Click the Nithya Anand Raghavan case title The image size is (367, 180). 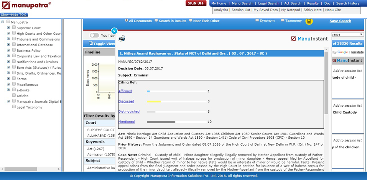[193, 54]
